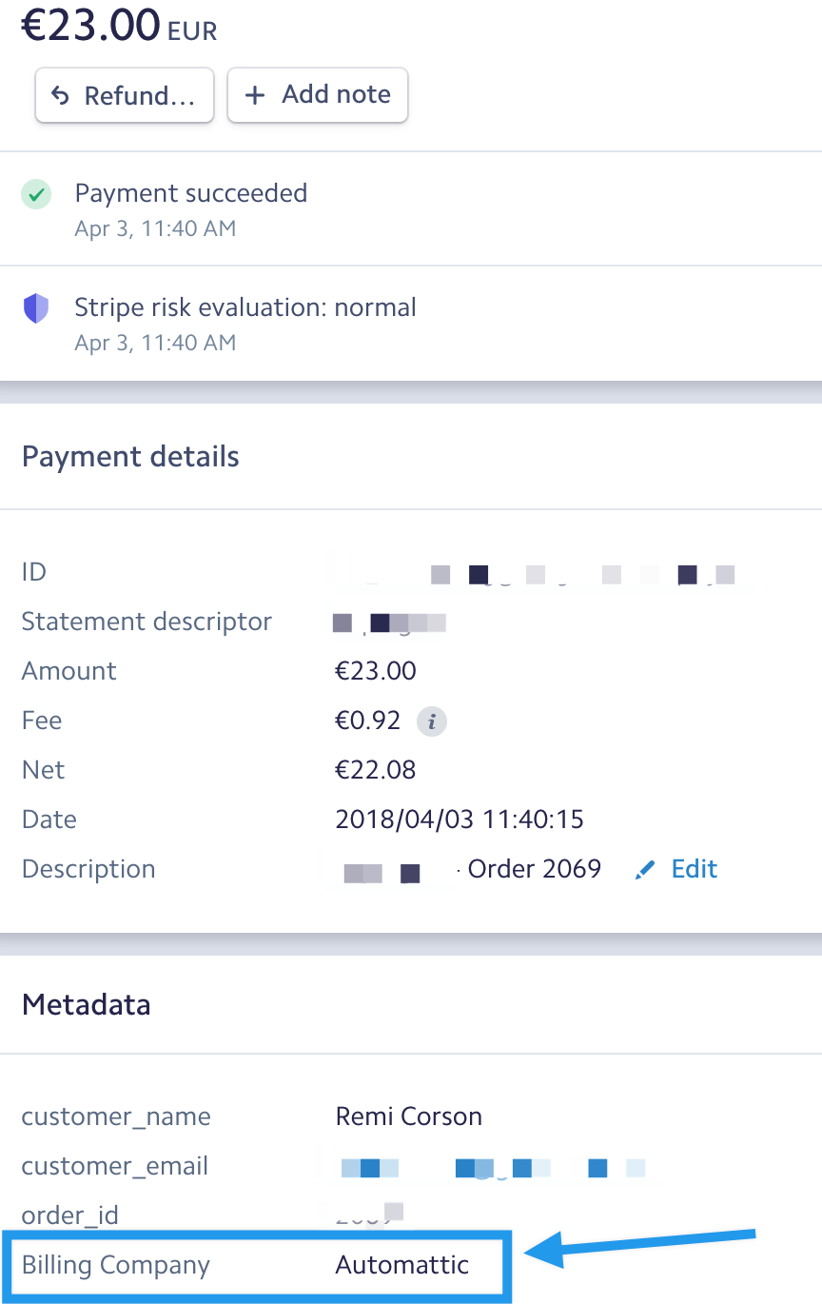Click the Edit description link

[694, 869]
